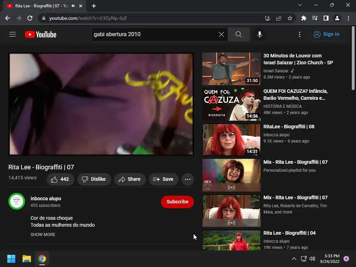
Task: Click the Sign in button
Action: [326, 34]
